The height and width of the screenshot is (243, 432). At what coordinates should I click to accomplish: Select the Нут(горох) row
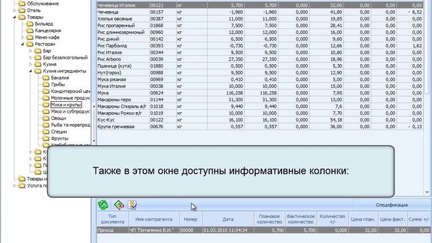[x=260, y=73]
